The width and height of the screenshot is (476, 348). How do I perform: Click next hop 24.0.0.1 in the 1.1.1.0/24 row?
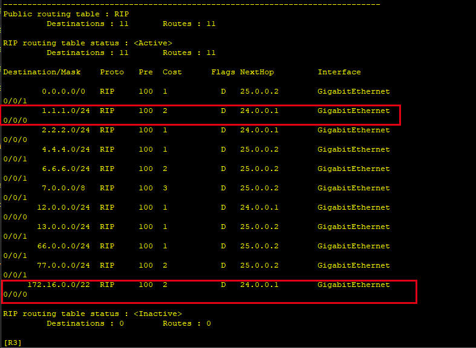click(259, 111)
